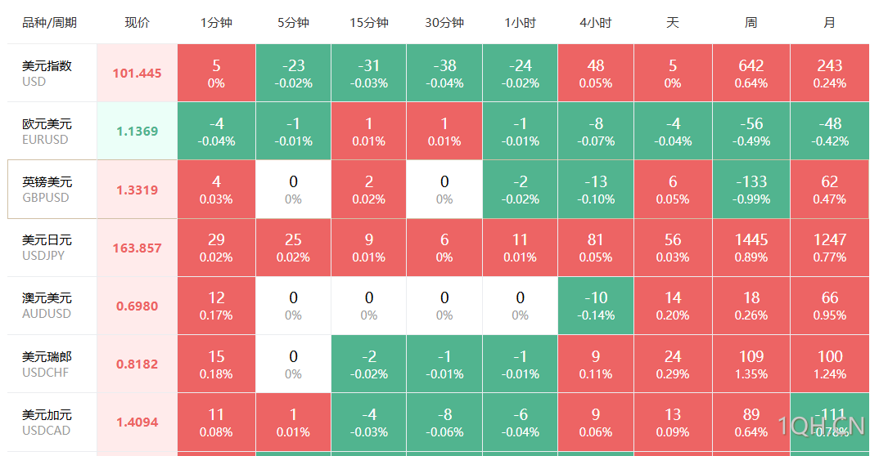This screenshot has width=879, height=456.
Task: Click the USD current price 101.445
Action: [x=137, y=74]
